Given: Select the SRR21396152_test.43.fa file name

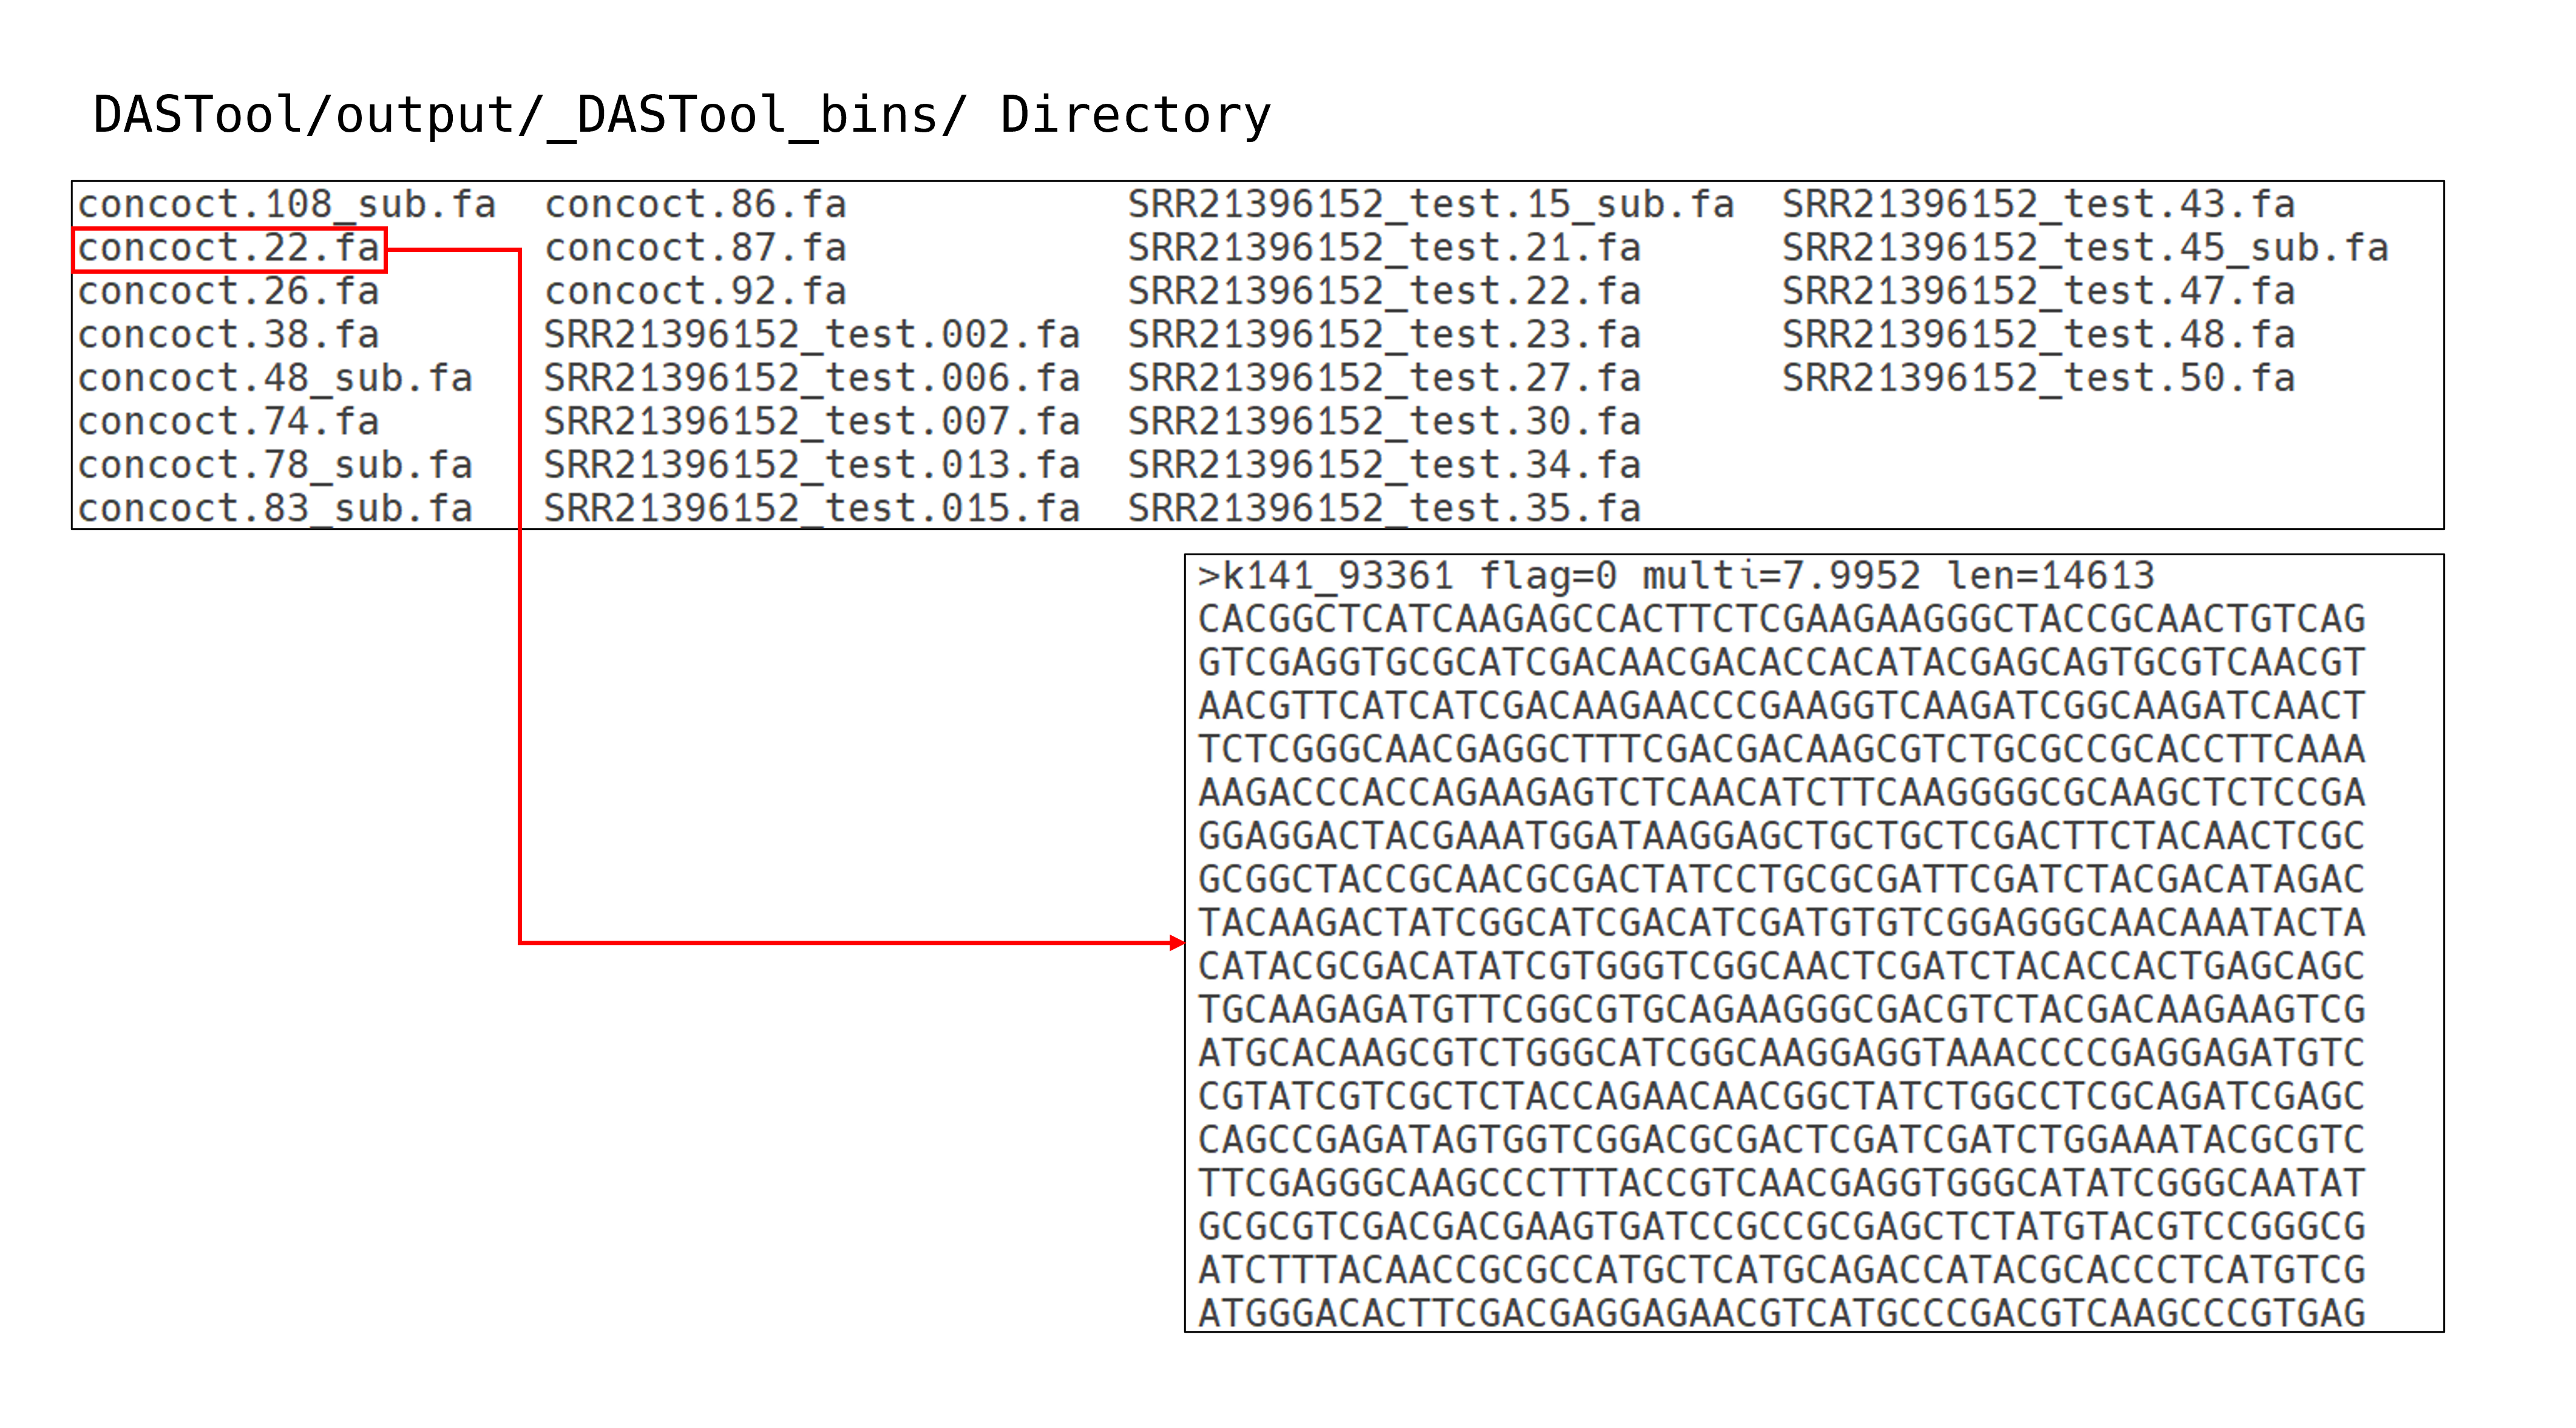Looking at the screenshot, I should (2038, 205).
